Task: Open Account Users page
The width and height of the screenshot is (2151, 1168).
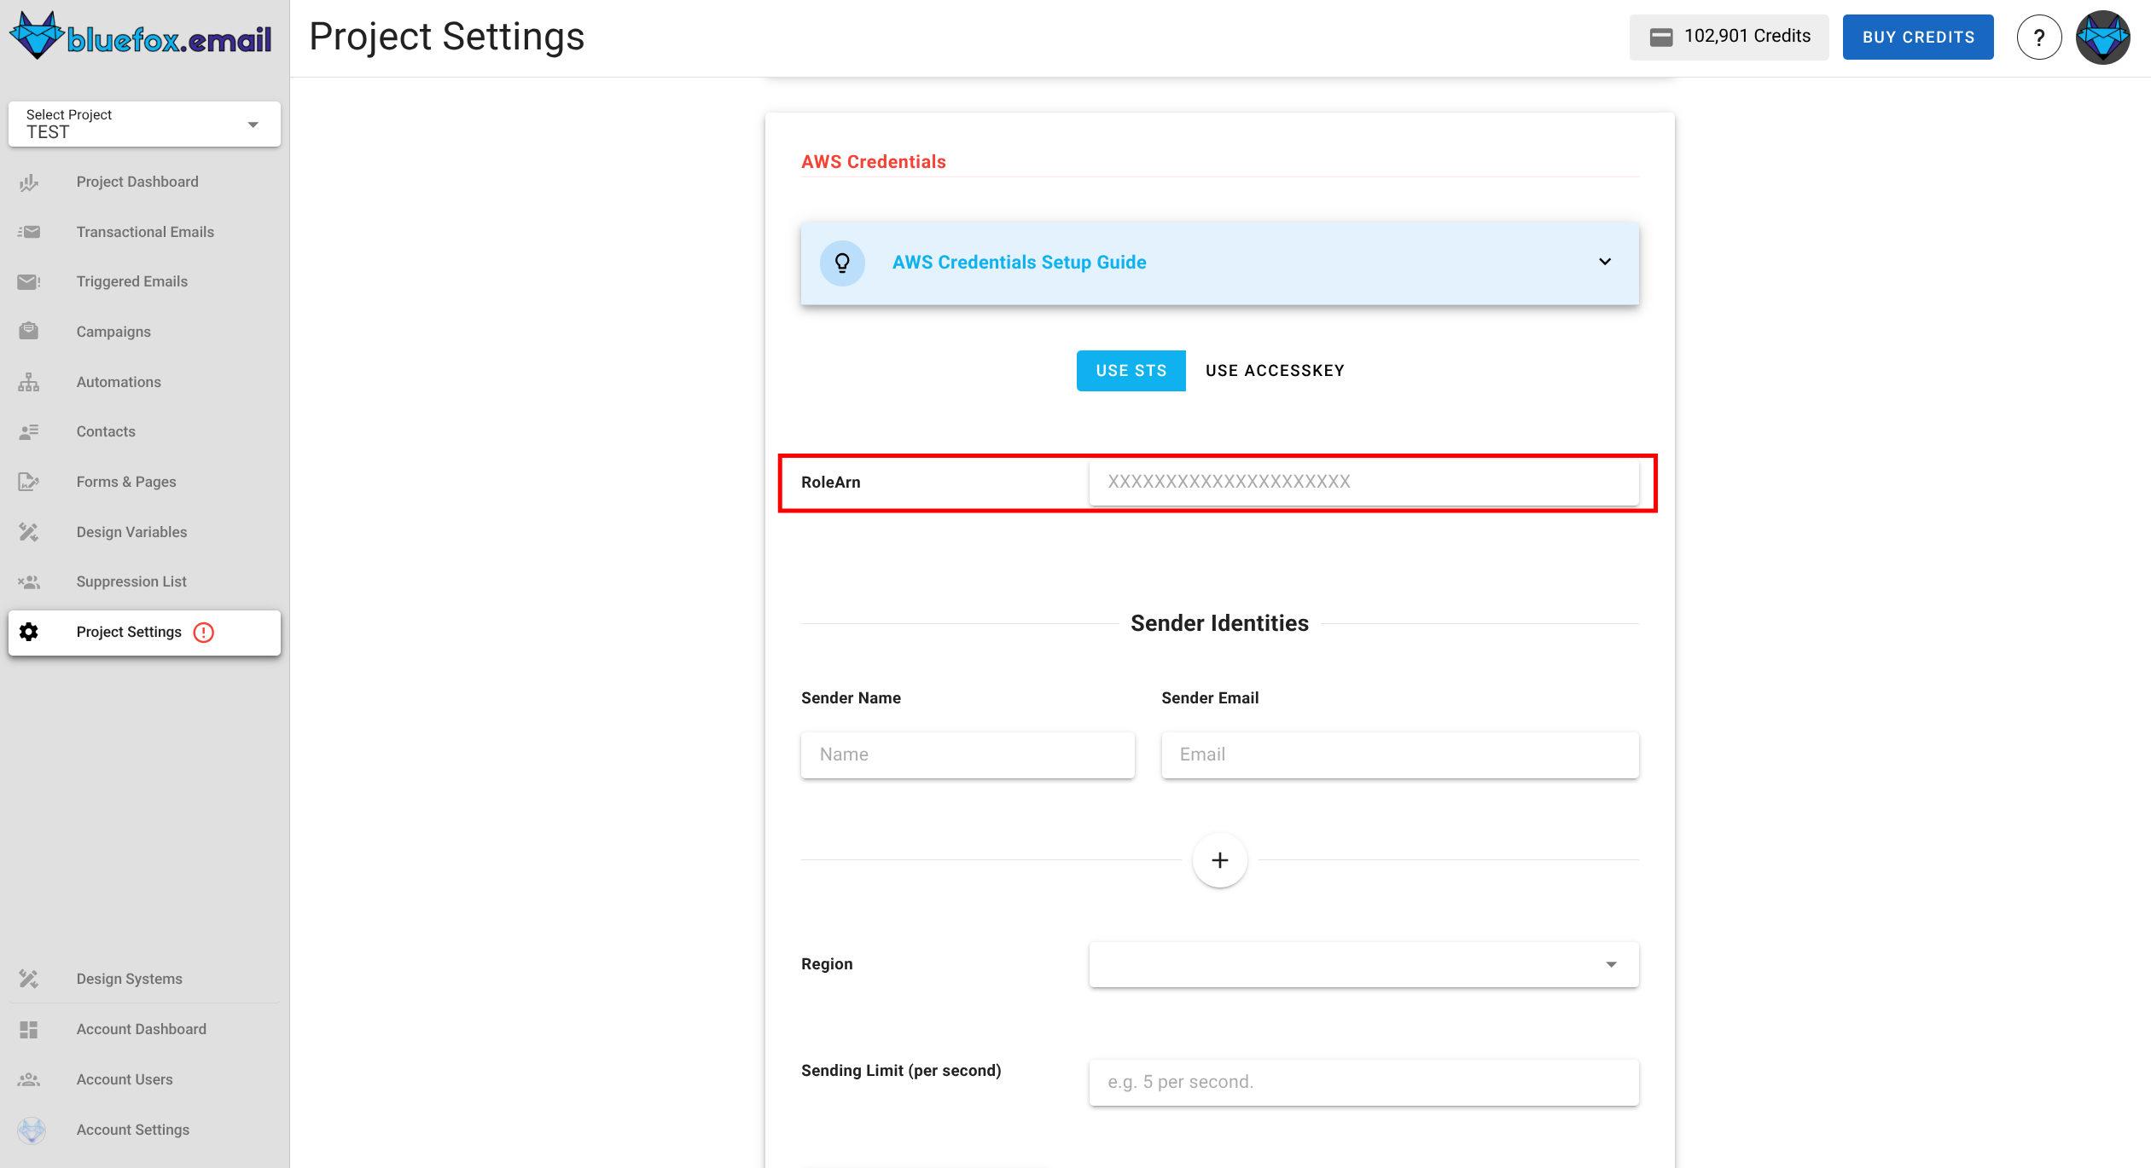Action: click(124, 1078)
